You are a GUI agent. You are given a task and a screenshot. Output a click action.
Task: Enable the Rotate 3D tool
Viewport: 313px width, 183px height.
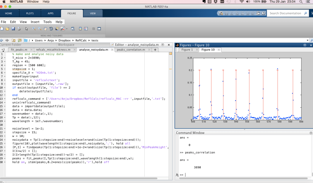[51, 29]
